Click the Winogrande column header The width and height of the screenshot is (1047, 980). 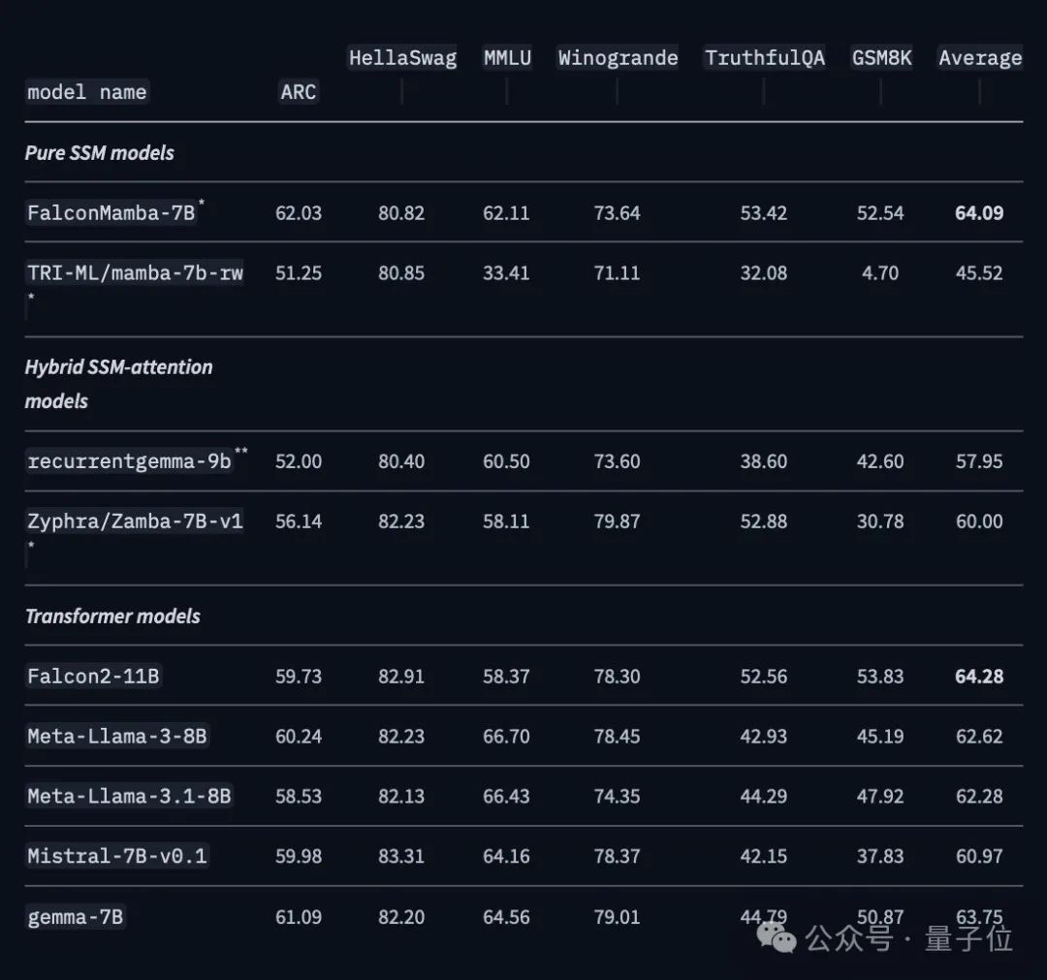click(x=618, y=58)
